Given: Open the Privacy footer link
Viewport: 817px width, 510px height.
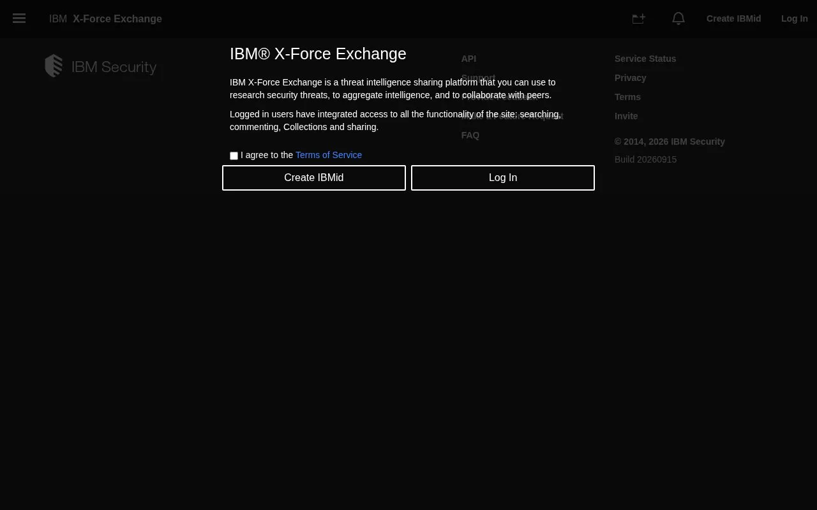Looking at the screenshot, I should (x=631, y=78).
